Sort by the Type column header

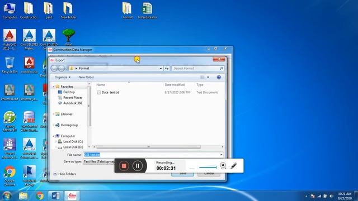[200, 85]
